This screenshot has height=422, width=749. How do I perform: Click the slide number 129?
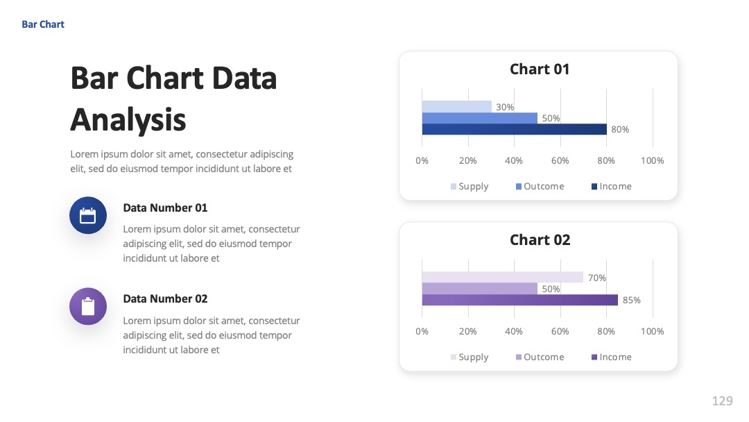point(722,400)
